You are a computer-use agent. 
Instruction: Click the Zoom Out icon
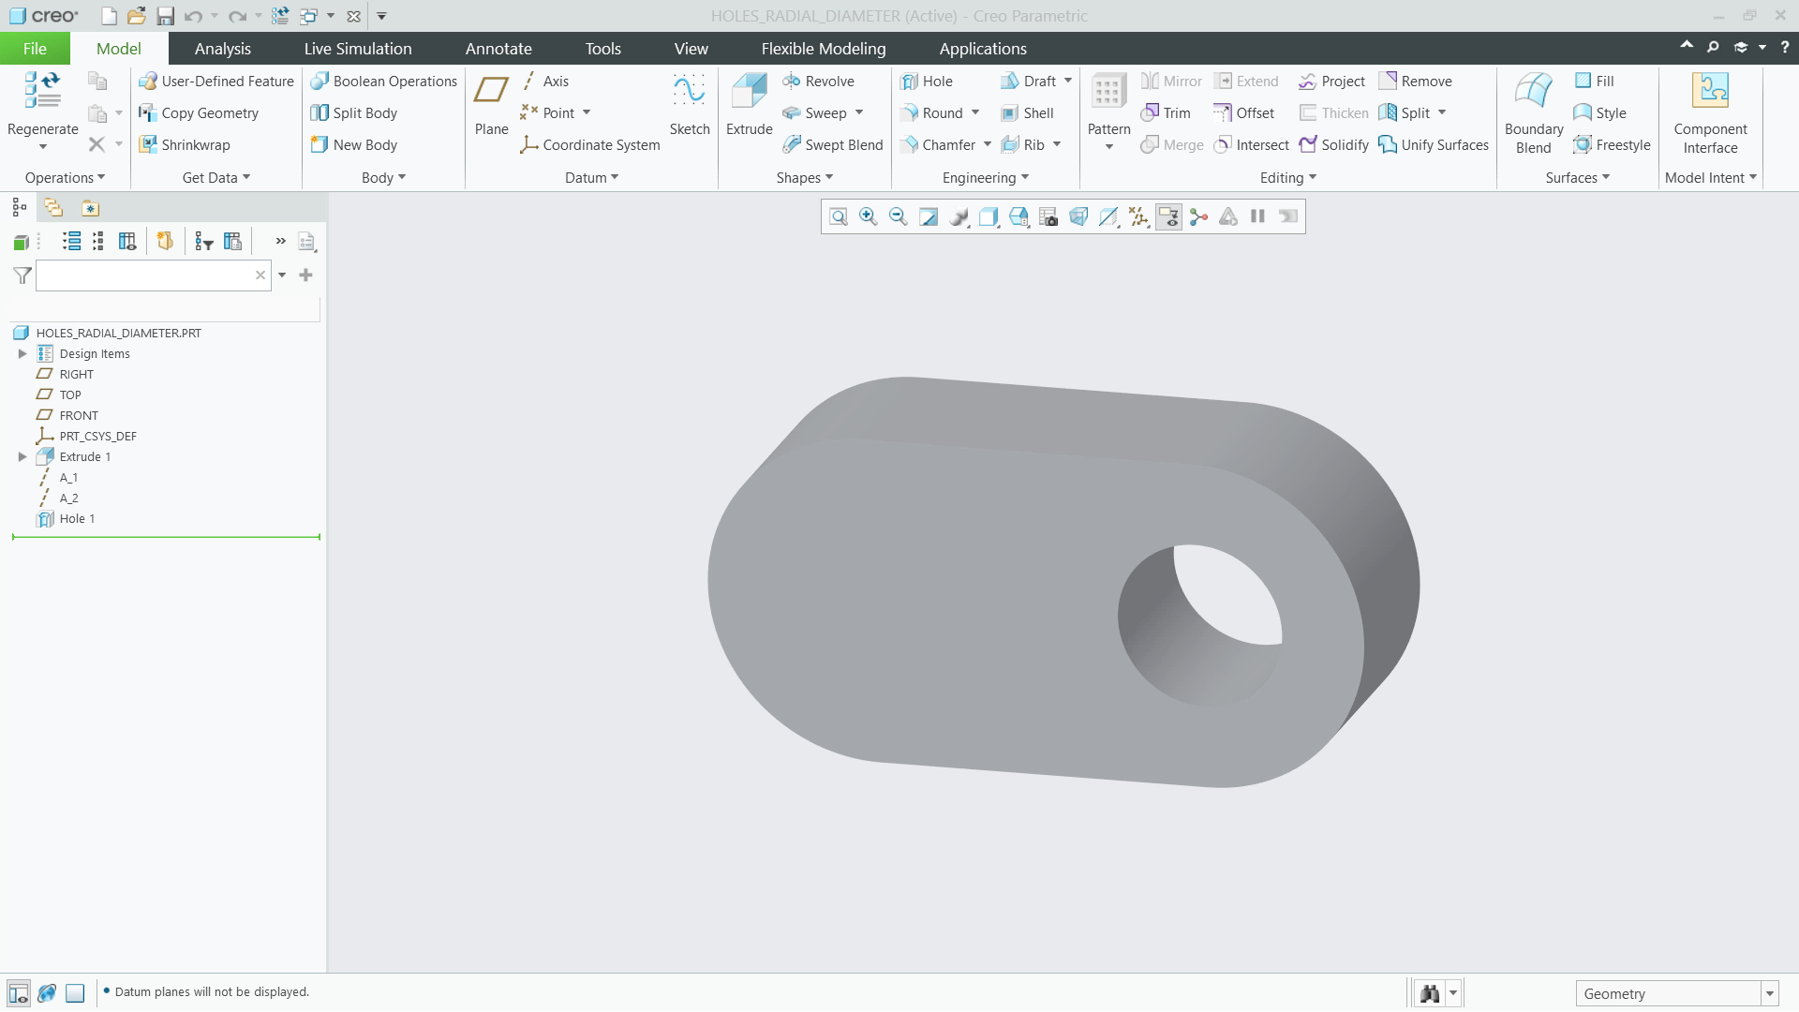[899, 217]
